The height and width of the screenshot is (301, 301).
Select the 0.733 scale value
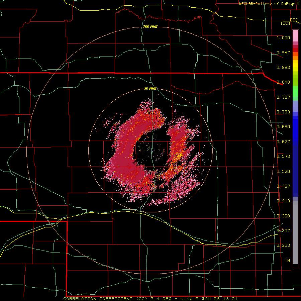pyautogui.click(x=283, y=112)
